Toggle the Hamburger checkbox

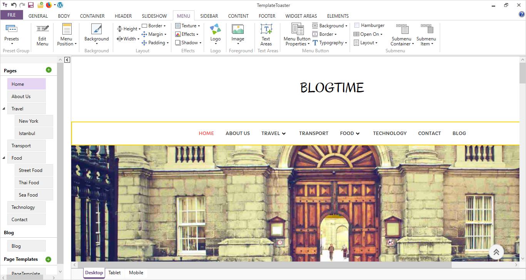click(x=357, y=25)
